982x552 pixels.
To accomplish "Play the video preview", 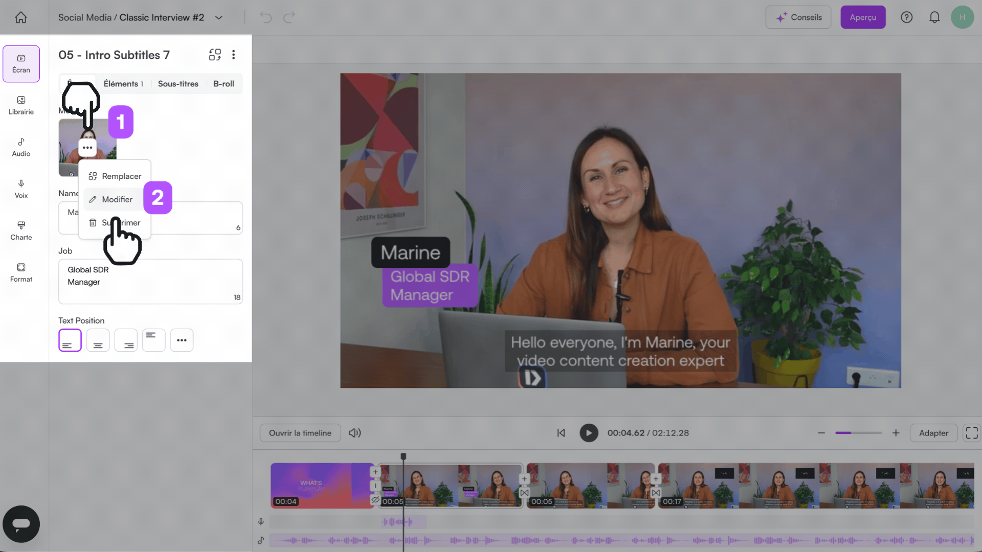I will [589, 433].
